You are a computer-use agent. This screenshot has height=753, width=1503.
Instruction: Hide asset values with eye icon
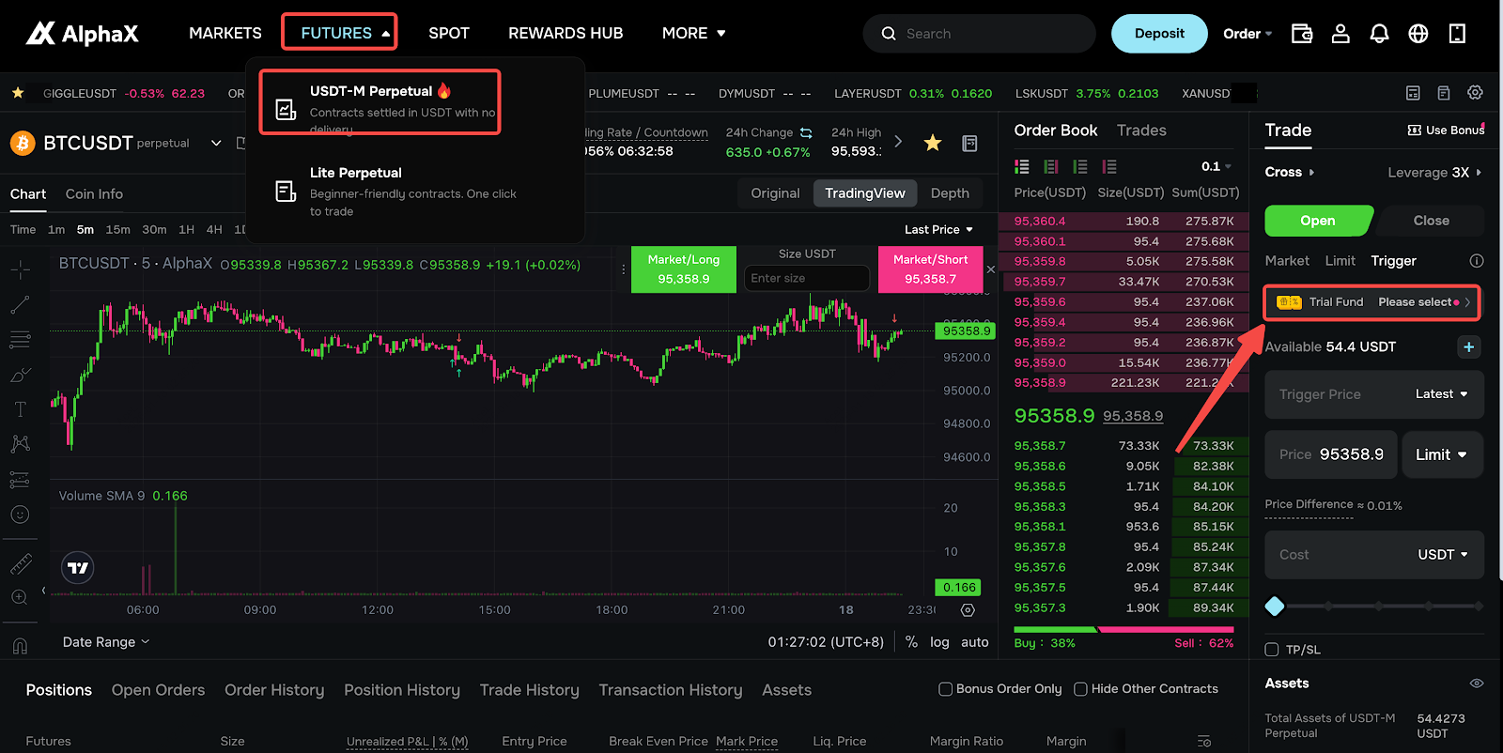1477,684
